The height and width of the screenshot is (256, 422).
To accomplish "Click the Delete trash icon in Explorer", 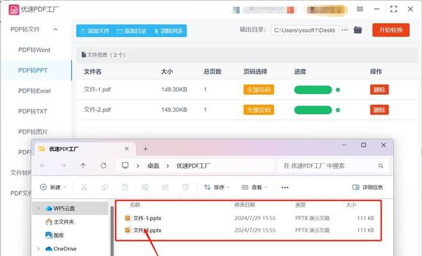I will [185, 188].
